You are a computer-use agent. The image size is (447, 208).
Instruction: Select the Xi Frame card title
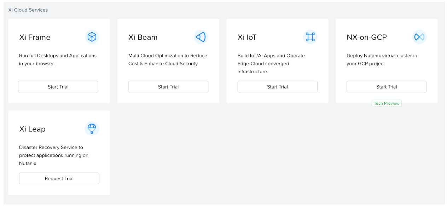point(35,37)
